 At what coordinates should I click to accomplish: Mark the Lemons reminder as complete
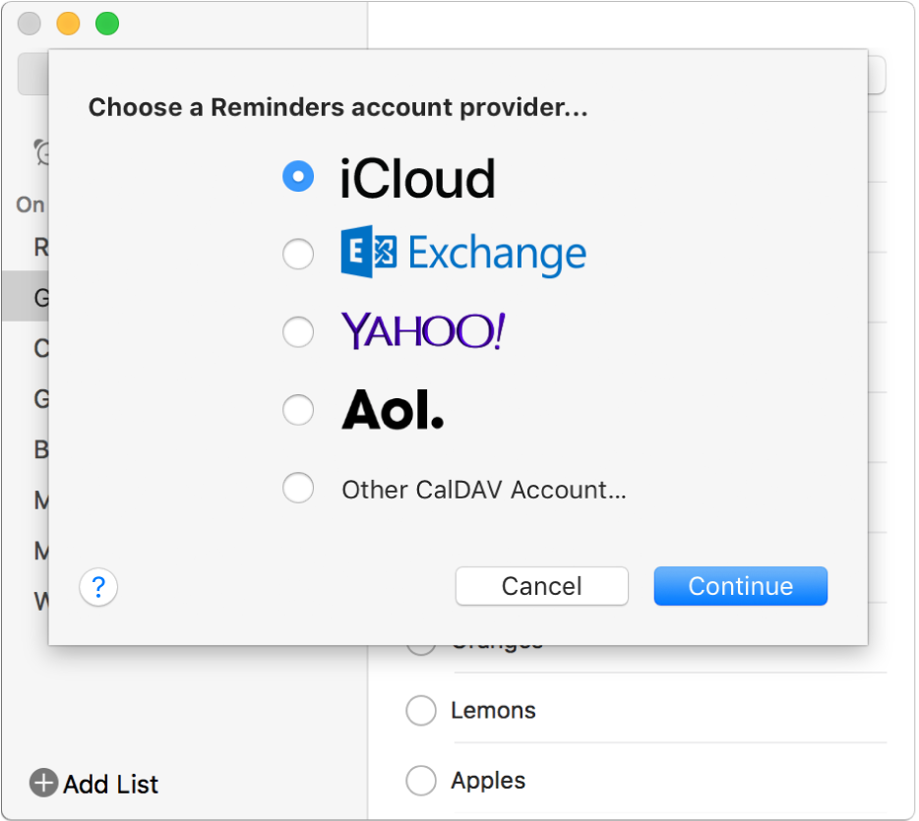coord(421,711)
